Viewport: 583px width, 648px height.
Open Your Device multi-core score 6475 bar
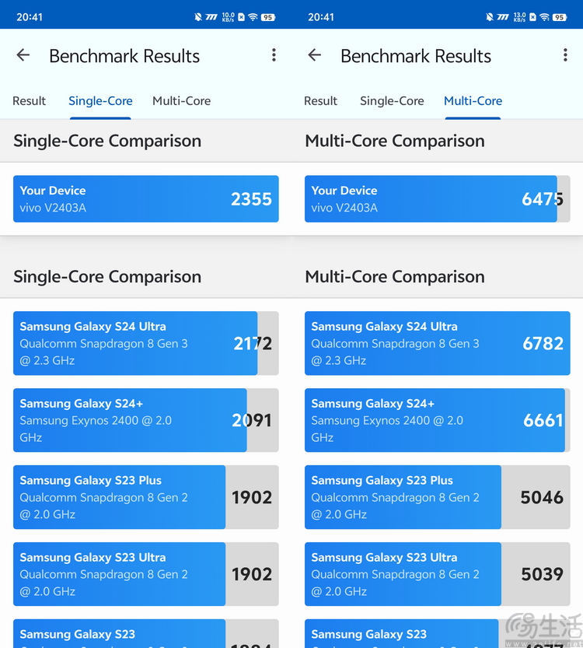coord(437,199)
